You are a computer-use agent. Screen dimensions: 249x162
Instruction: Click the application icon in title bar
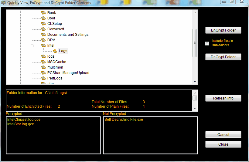pos(3,2)
